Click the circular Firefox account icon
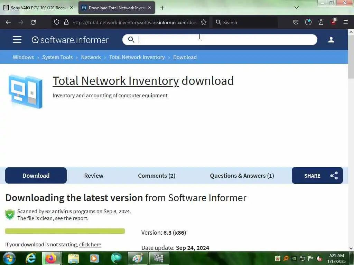Image resolution: width=354 pixels, height=265 pixels. 308,22
